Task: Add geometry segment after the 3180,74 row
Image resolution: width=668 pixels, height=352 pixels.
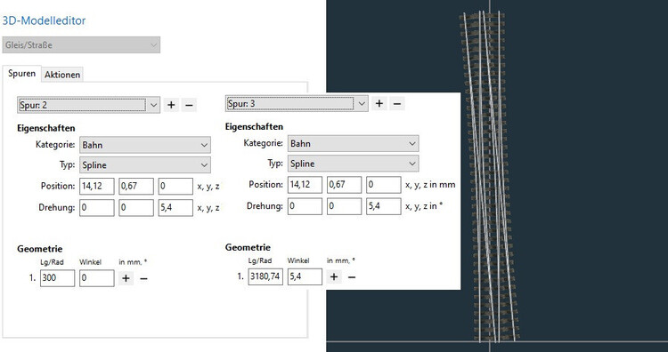Action: pos(334,276)
